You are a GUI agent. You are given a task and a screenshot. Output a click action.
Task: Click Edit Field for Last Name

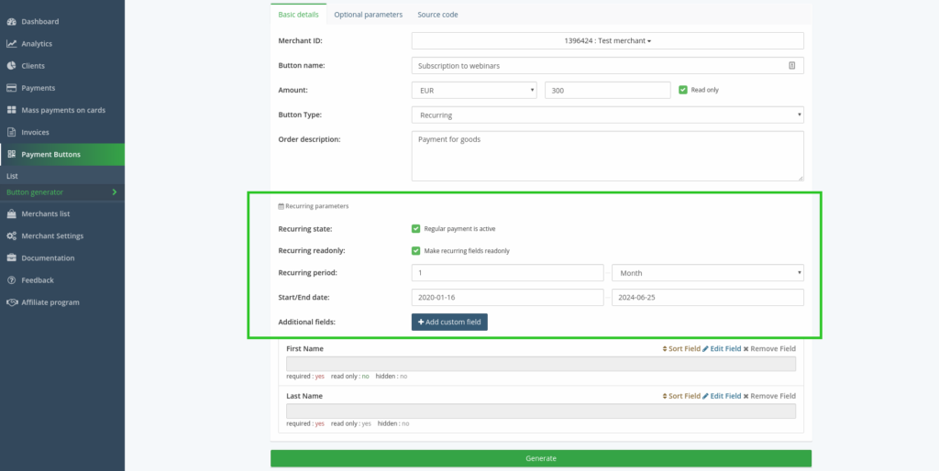722,396
